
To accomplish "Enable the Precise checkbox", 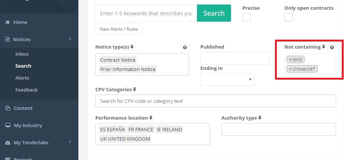I will pos(246,17).
